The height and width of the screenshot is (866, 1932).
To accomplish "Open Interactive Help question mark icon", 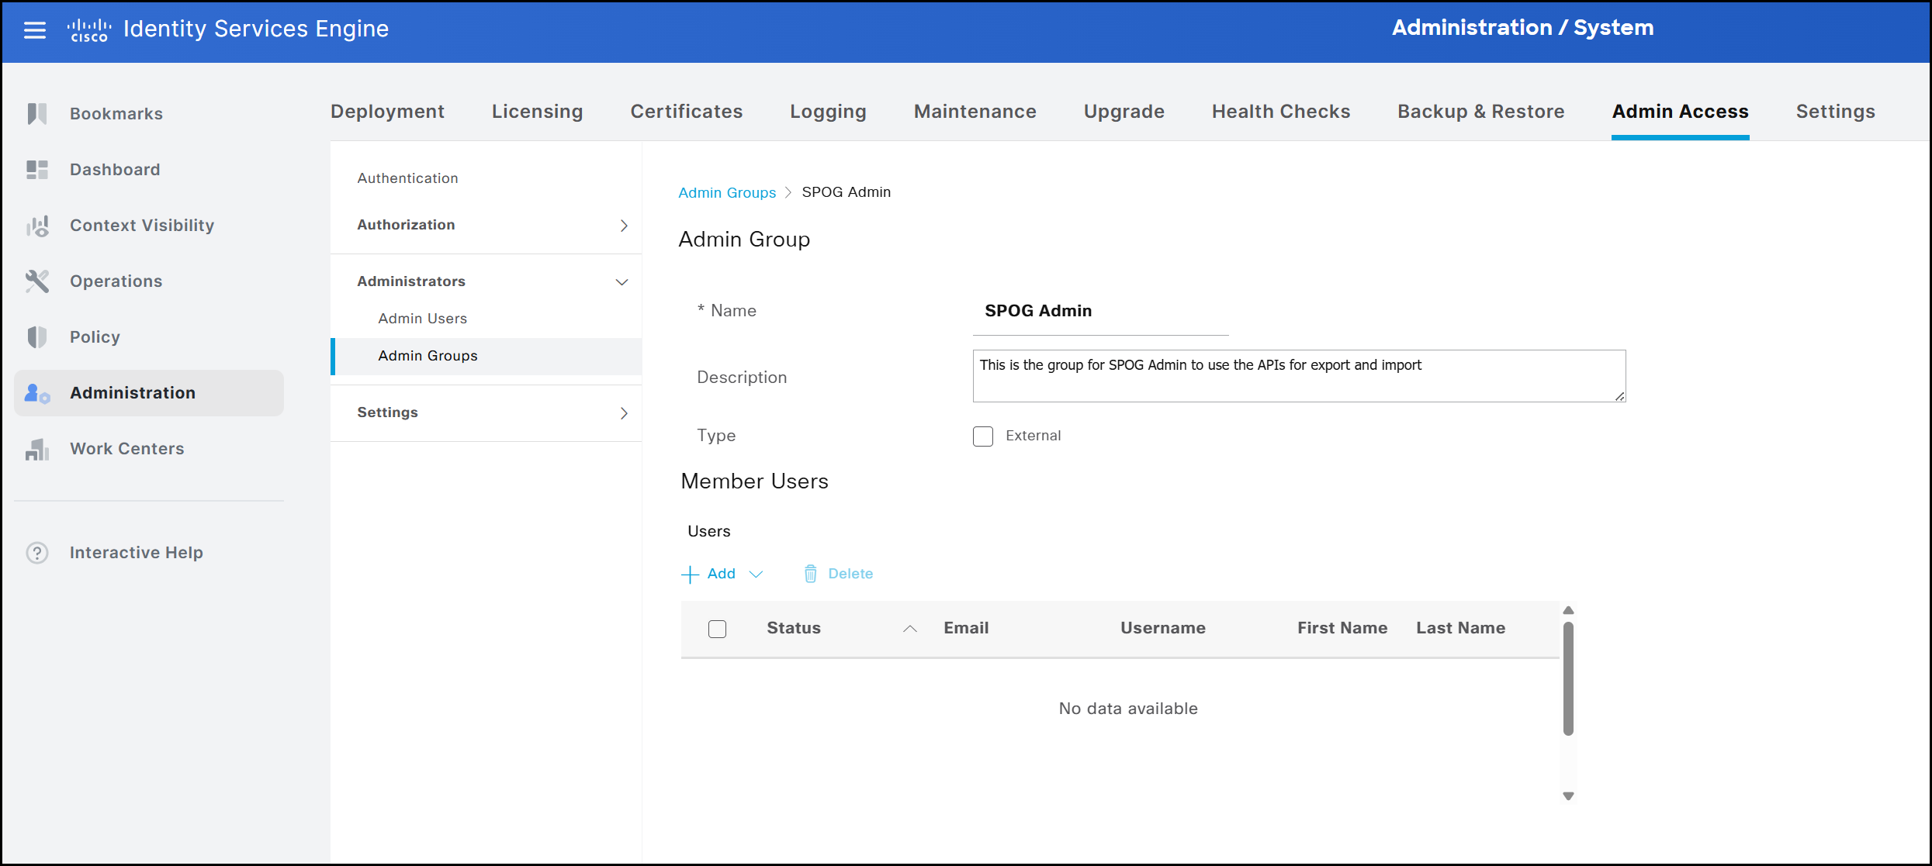I will pyautogui.click(x=36, y=553).
